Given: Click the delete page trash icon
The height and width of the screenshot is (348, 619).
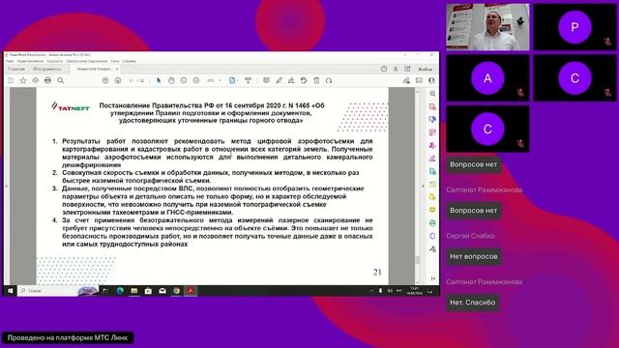Looking at the screenshot, I should pos(316,80).
